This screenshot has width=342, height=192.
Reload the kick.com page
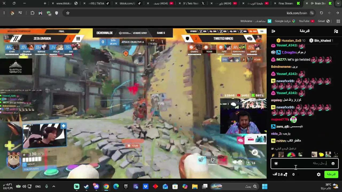321,13
